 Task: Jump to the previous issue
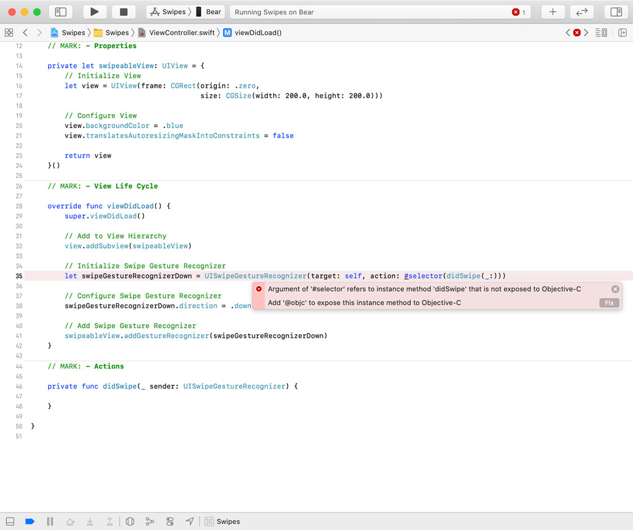click(x=567, y=33)
